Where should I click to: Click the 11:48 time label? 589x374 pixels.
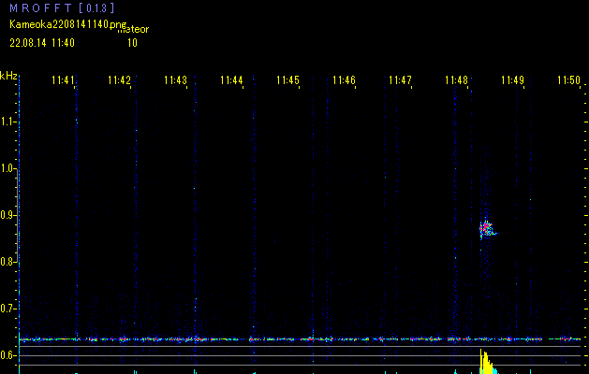[x=456, y=80]
